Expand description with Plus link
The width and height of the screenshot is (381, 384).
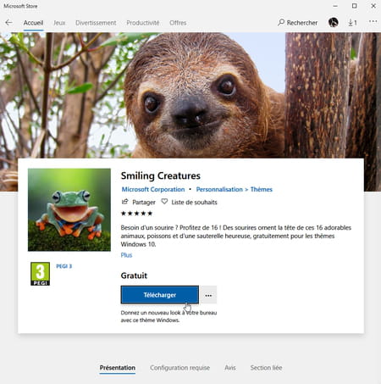(126, 255)
